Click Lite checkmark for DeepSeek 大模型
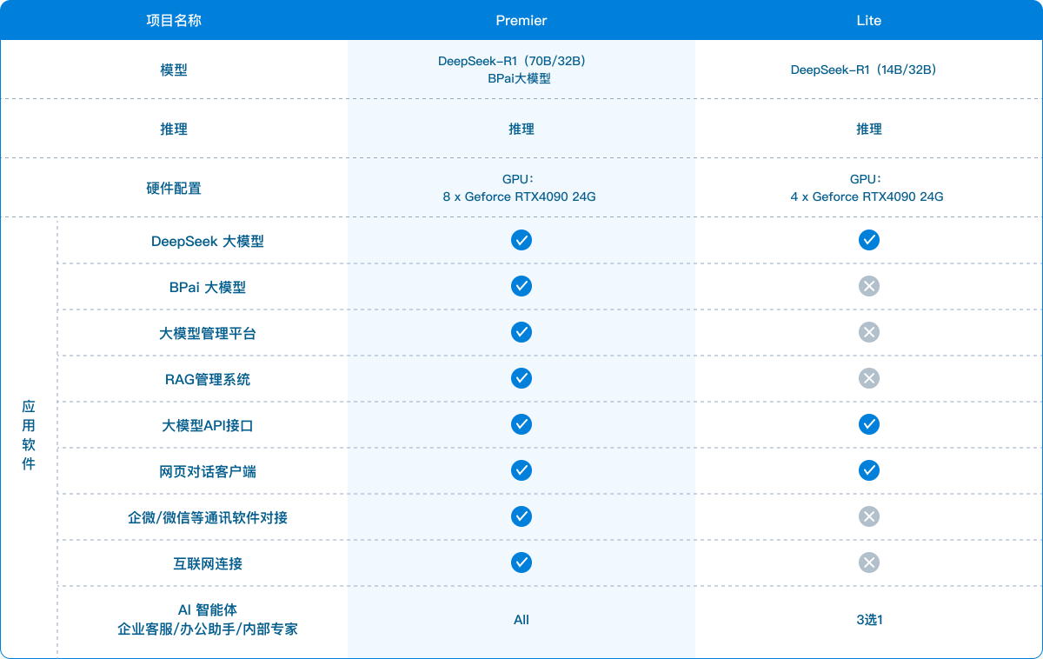The image size is (1043, 659). [x=869, y=240]
